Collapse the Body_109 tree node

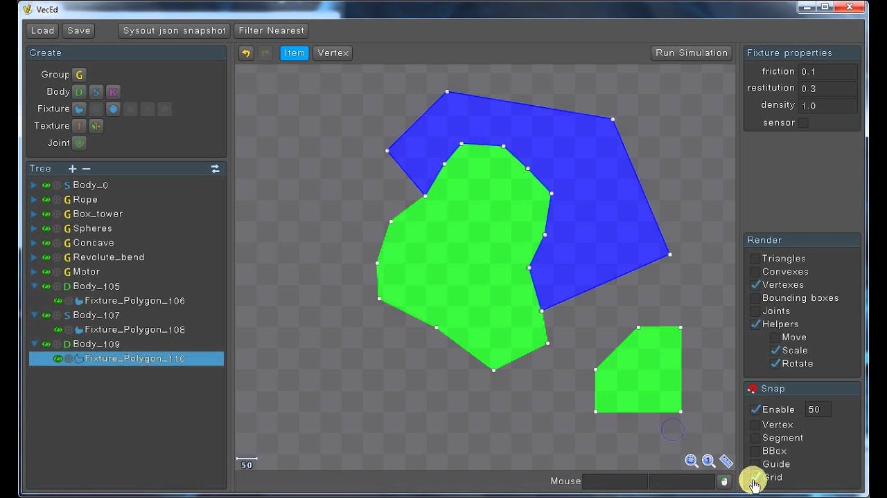click(34, 344)
